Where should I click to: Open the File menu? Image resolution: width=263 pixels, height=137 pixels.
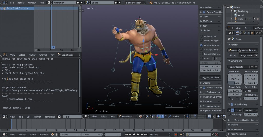click(12, 3)
